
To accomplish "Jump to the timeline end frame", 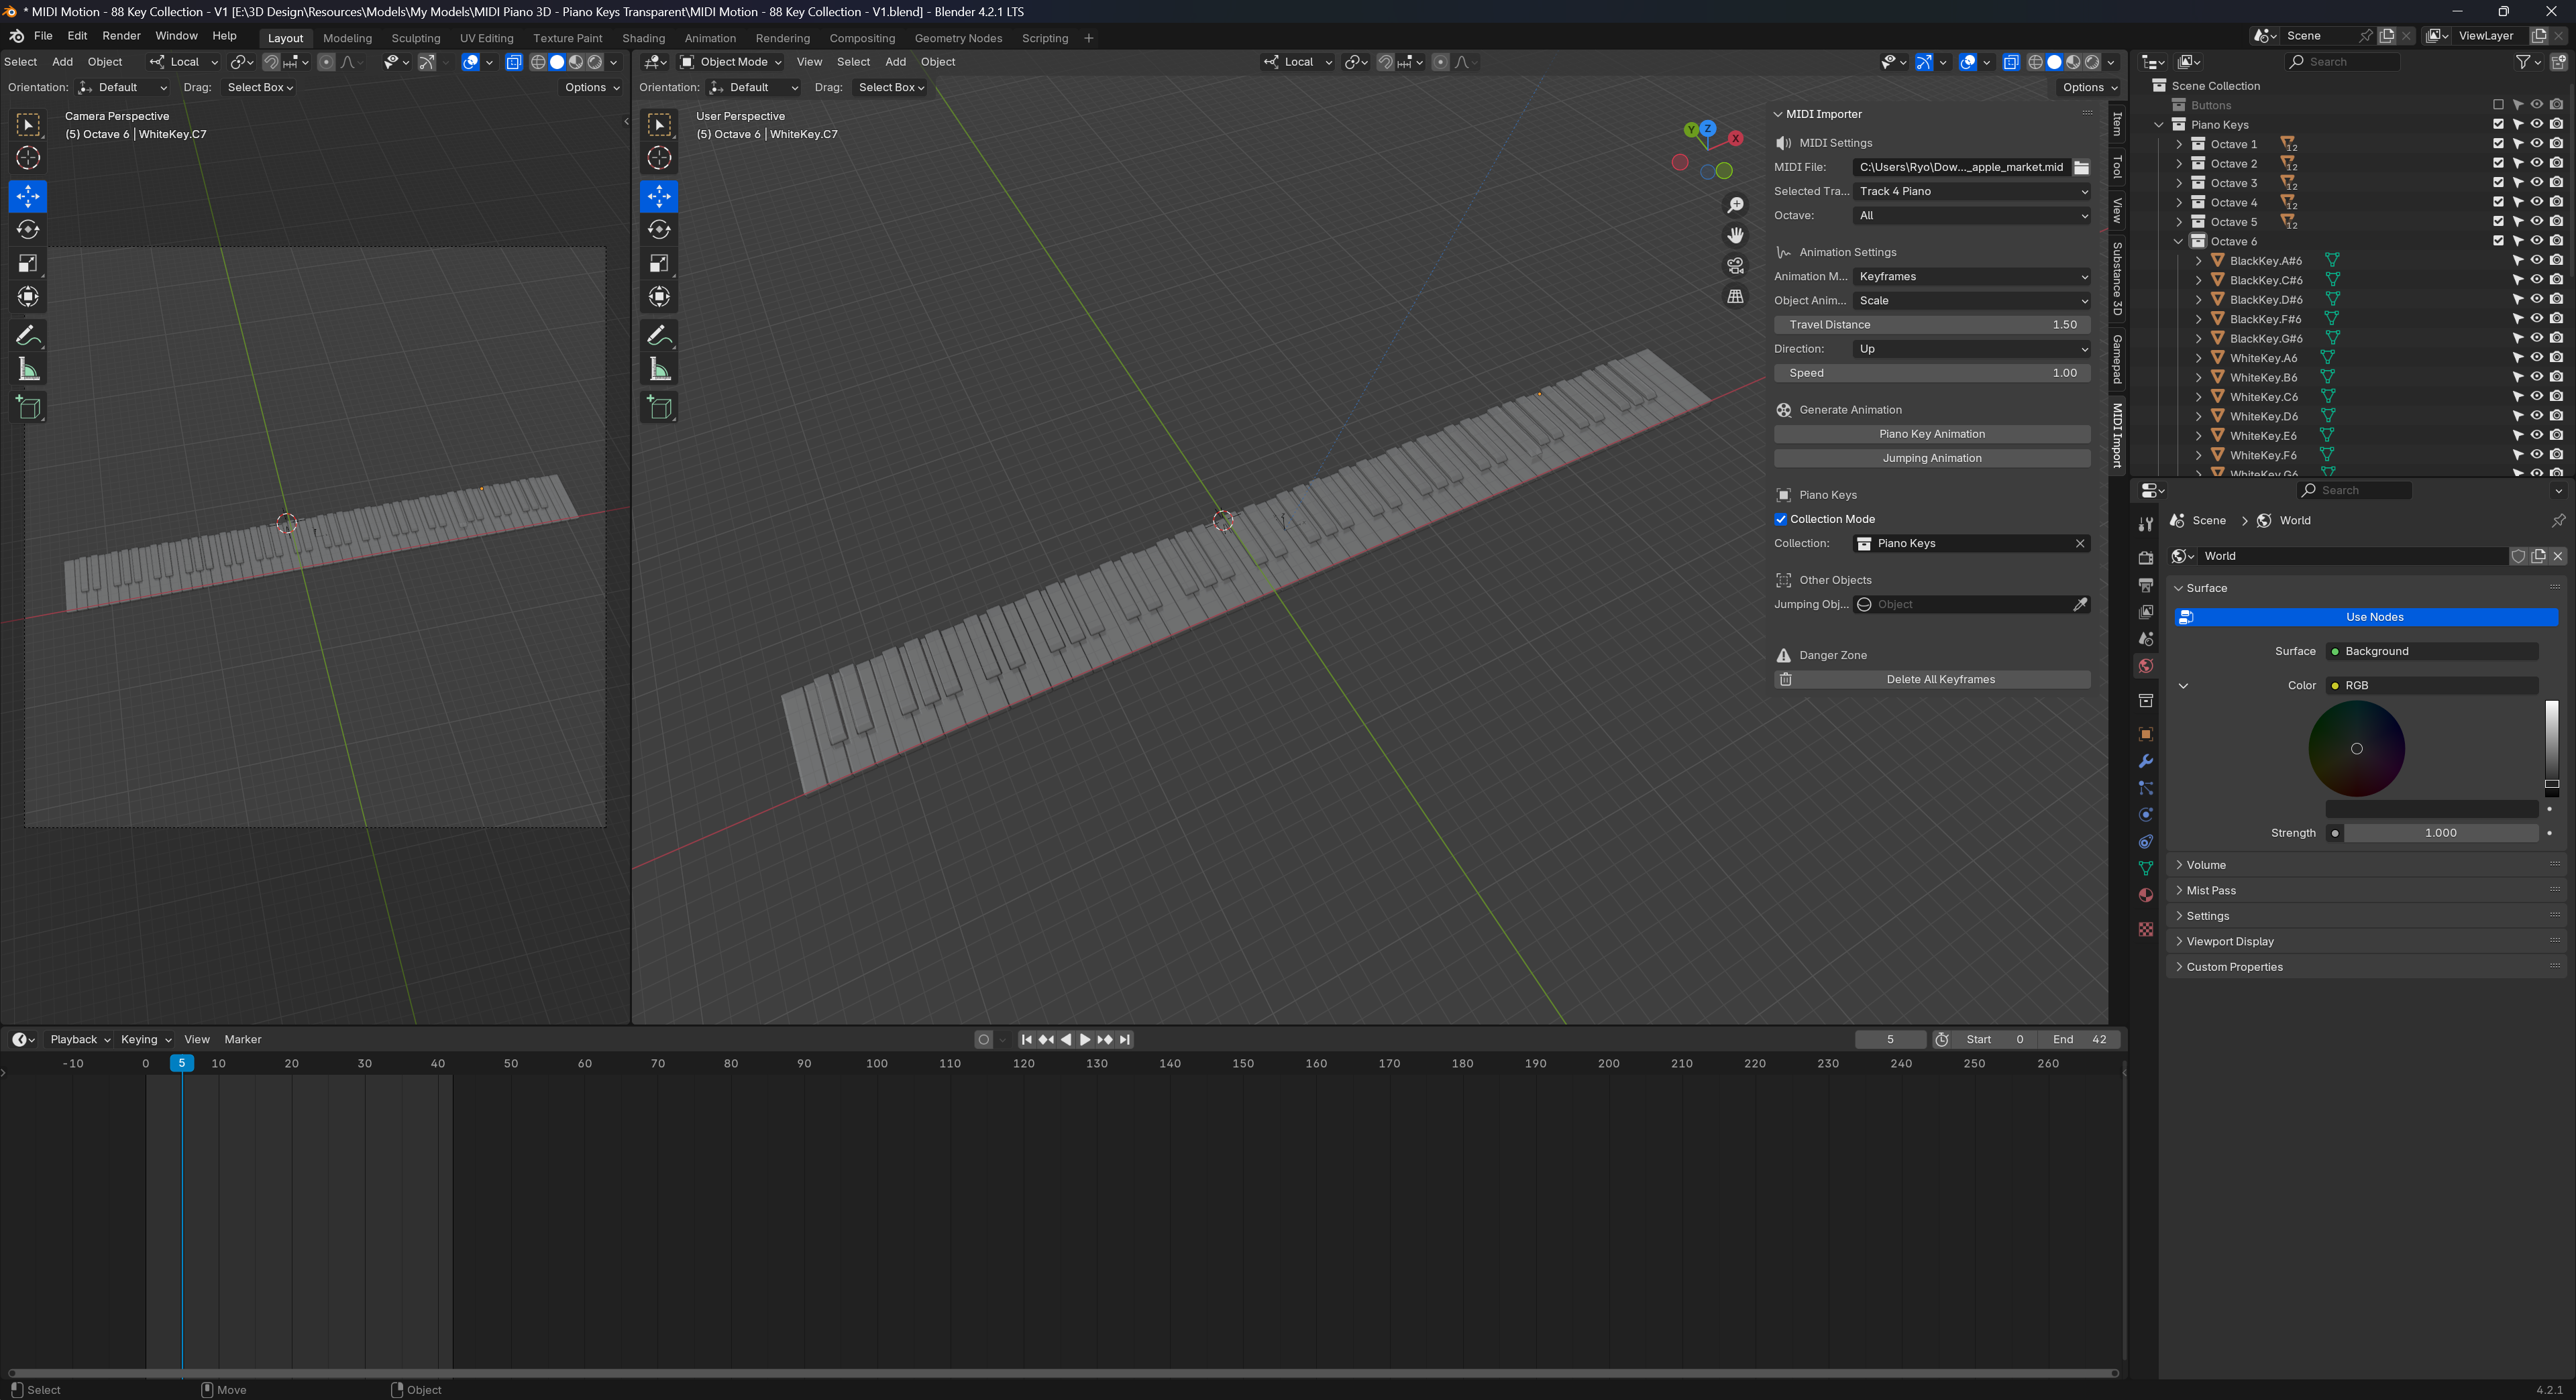I will [1125, 1040].
